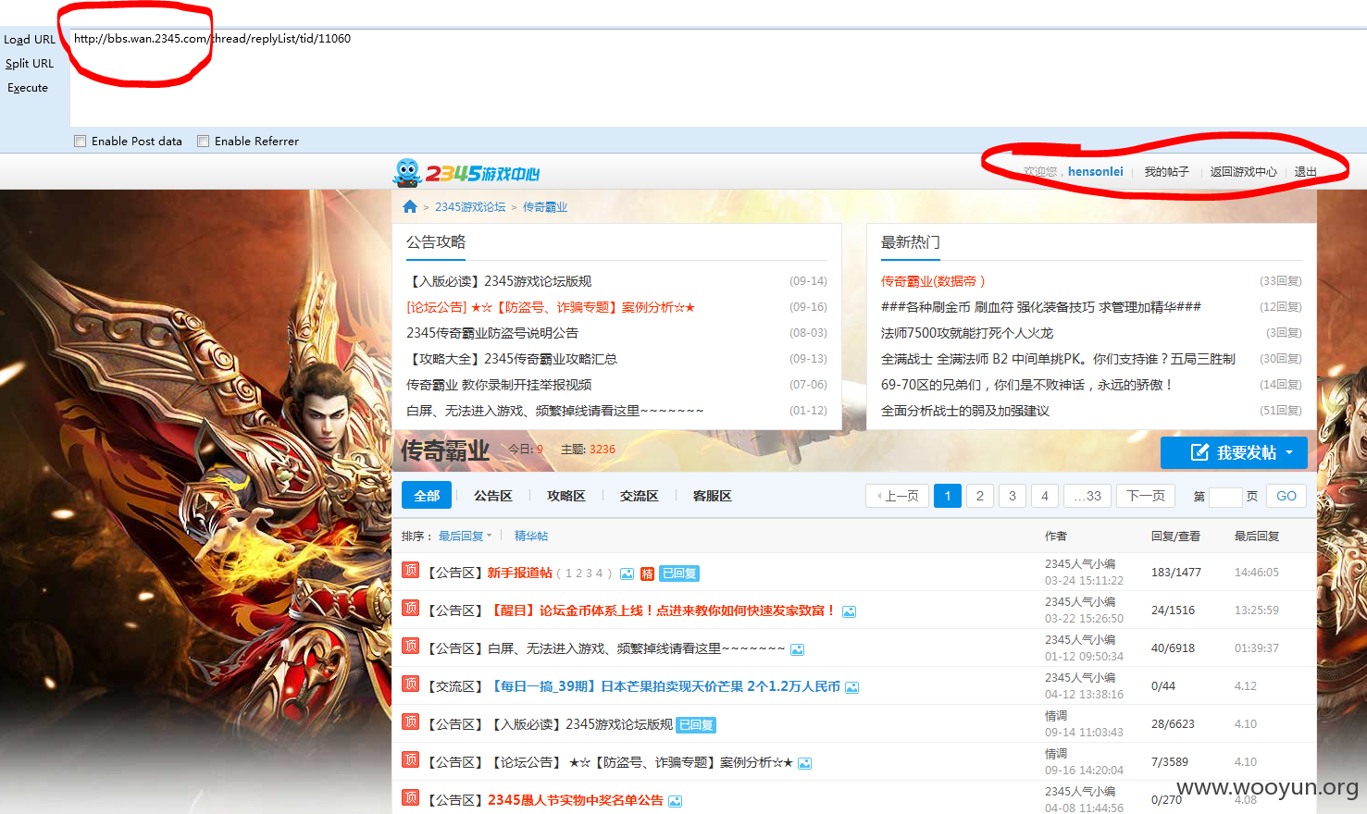Open hot post 全面分析战士的弱及加强建议
1367x814 pixels.
tap(965, 411)
